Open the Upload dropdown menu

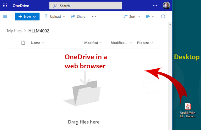point(55,17)
